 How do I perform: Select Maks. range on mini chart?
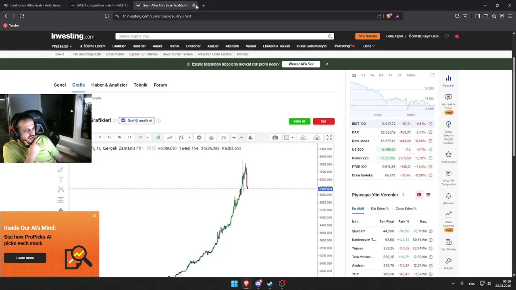pos(412,75)
